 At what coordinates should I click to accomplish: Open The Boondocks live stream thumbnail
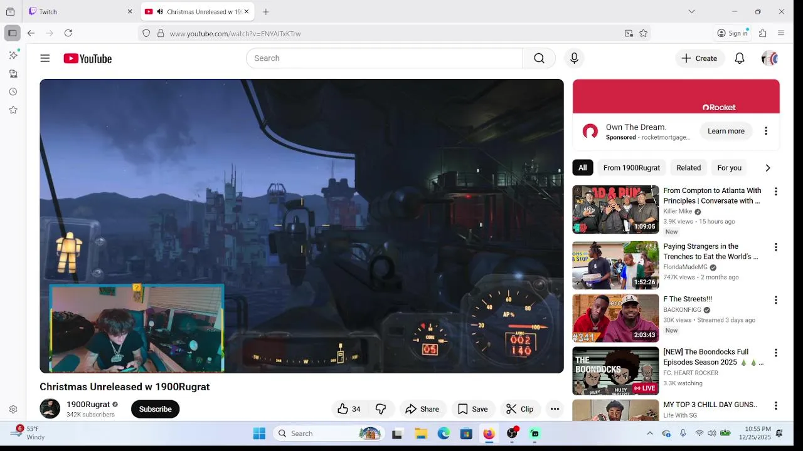[x=615, y=371]
